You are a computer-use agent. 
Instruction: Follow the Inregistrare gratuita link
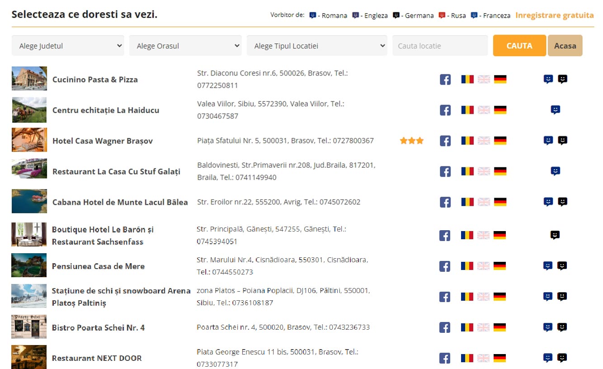554,15
